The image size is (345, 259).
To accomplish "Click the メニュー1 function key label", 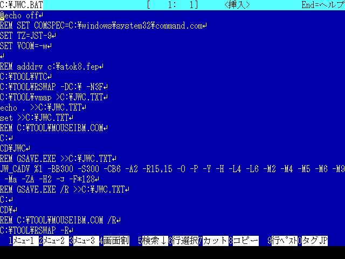I will 24,241.
